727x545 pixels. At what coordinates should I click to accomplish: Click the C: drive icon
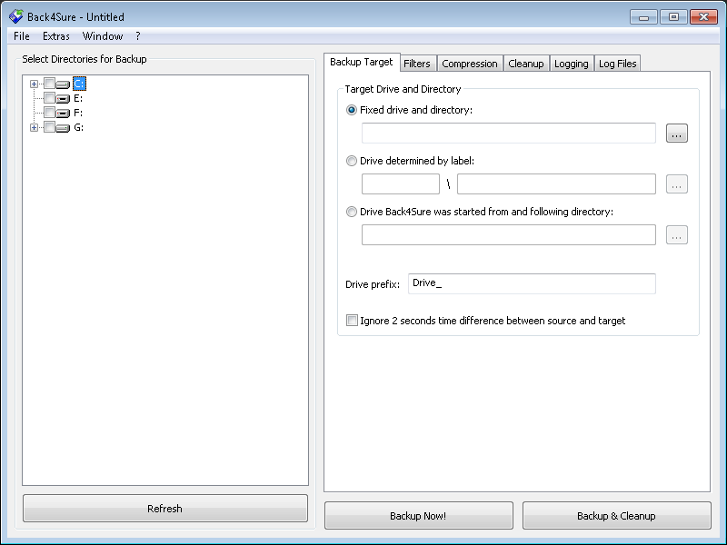[x=63, y=84]
